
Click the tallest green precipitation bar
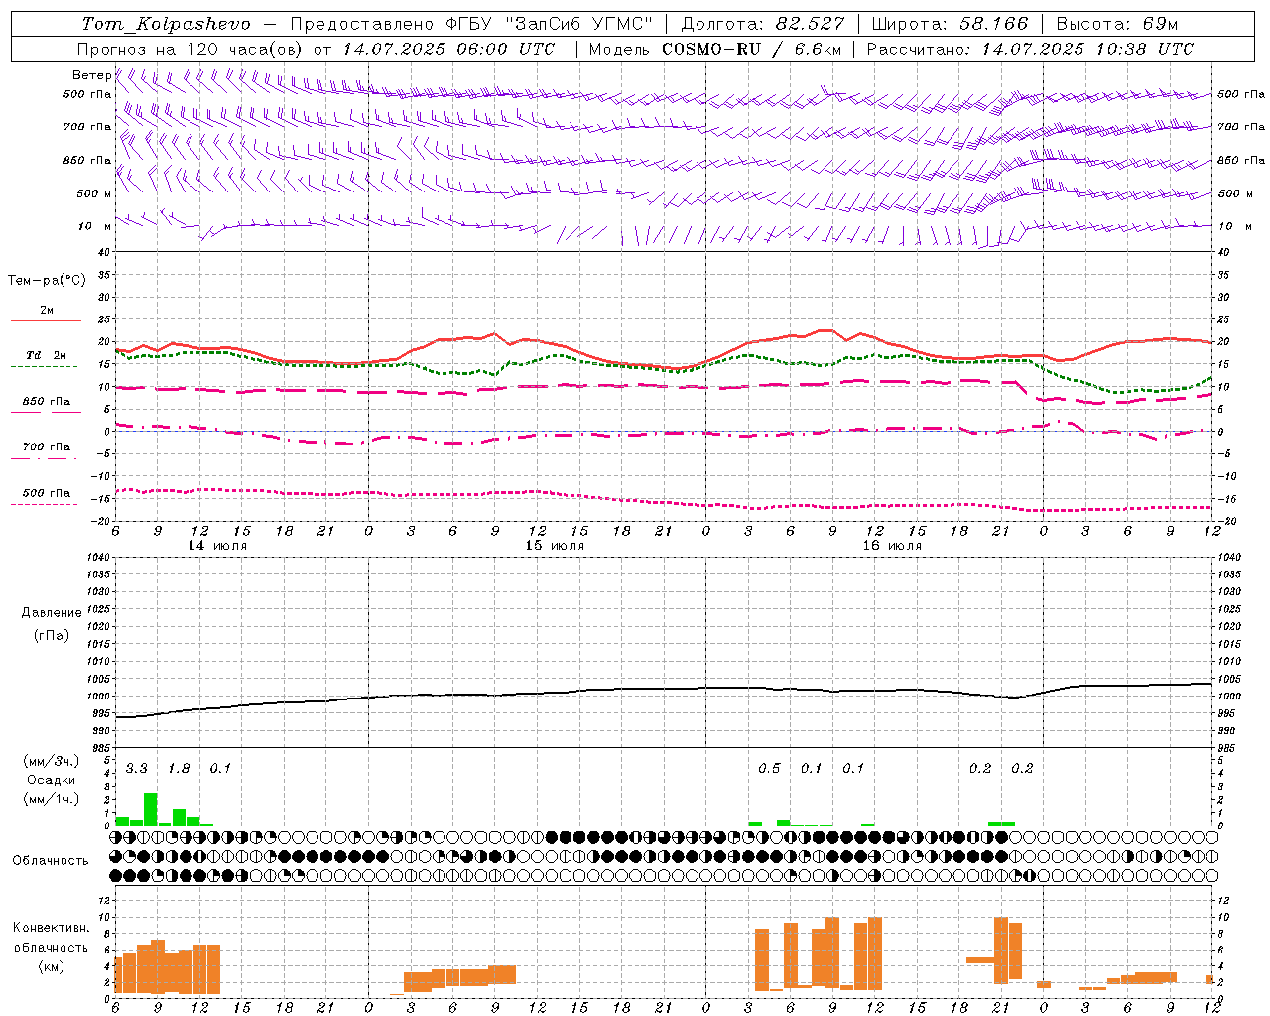[151, 809]
